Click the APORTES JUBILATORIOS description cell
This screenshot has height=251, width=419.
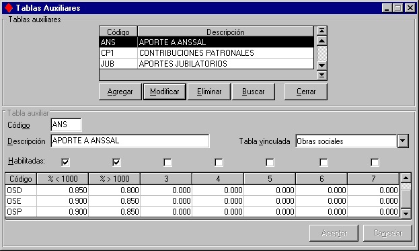pyautogui.click(x=225, y=64)
